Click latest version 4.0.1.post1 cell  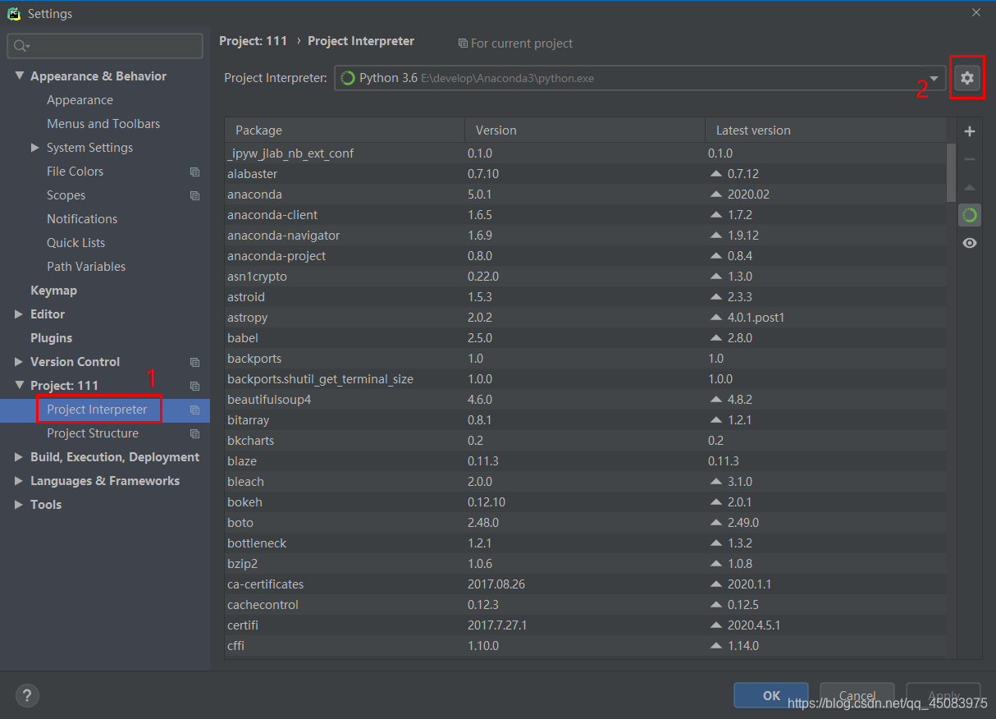(756, 318)
